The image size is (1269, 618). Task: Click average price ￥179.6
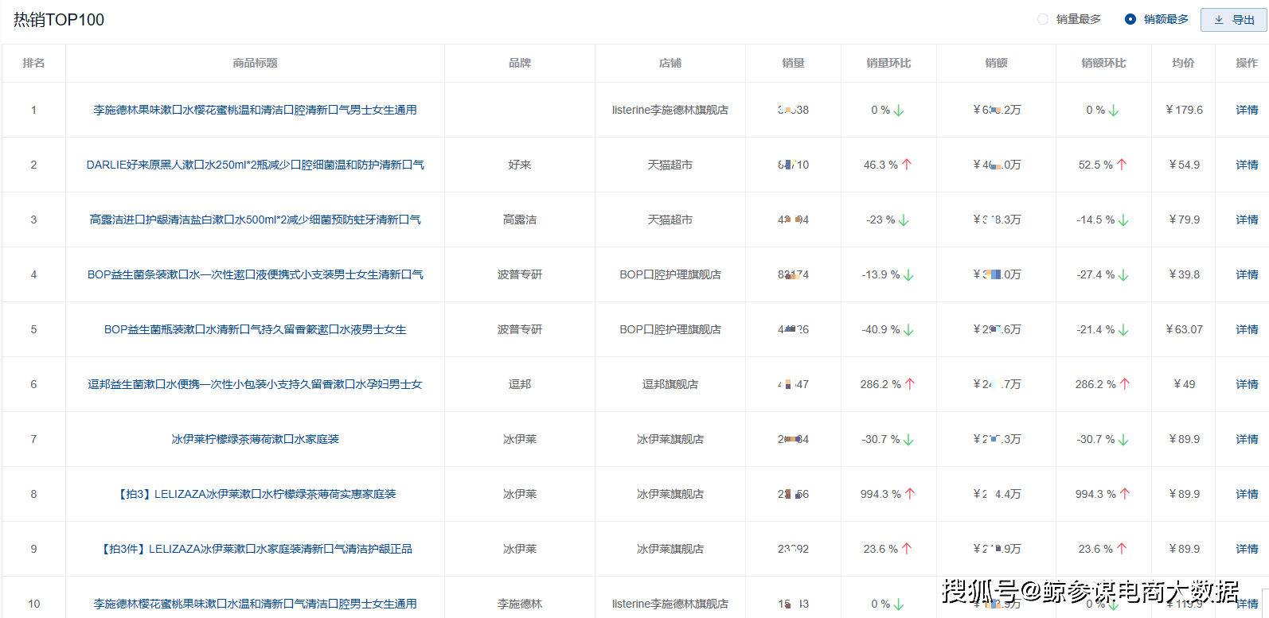click(x=1184, y=110)
